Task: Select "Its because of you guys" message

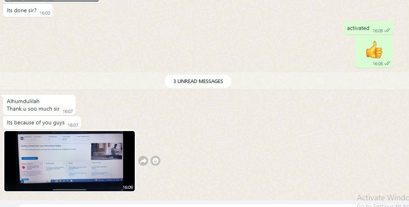Action: coord(36,123)
